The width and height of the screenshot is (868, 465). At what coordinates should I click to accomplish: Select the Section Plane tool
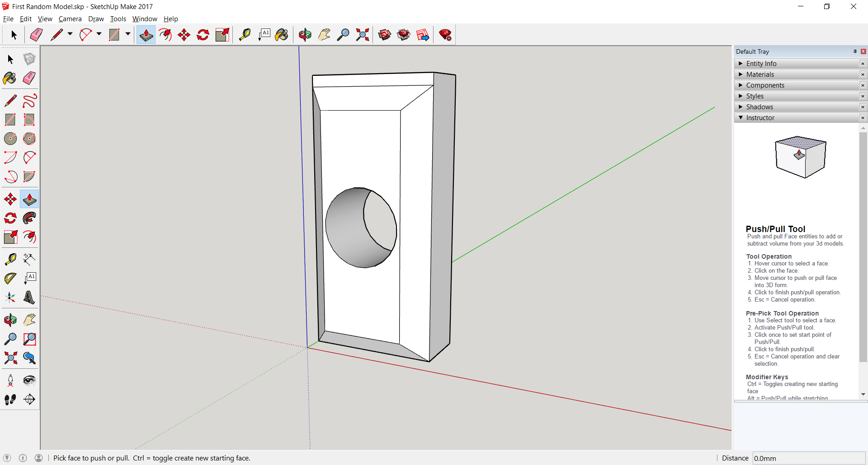[29, 400]
